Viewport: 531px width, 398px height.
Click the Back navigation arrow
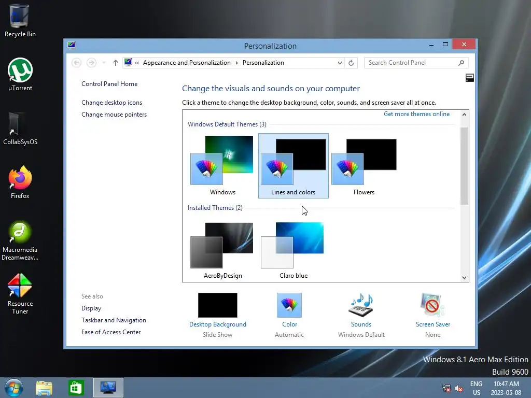click(x=77, y=63)
